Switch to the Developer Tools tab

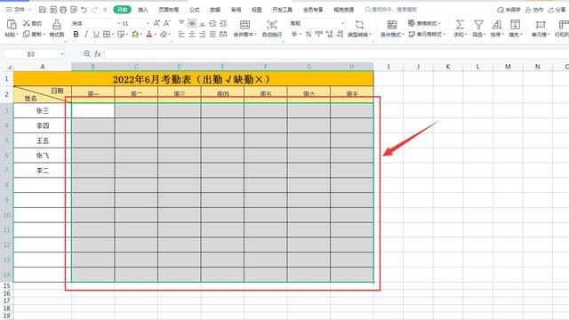(x=283, y=10)
